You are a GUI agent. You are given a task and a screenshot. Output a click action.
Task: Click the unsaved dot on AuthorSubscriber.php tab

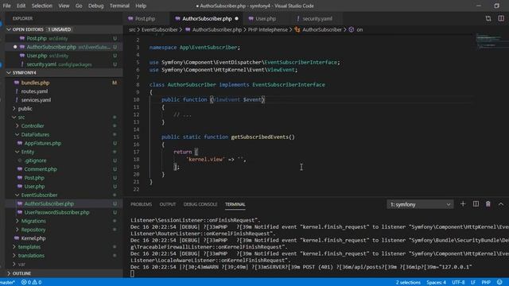(x=236, y=19)
